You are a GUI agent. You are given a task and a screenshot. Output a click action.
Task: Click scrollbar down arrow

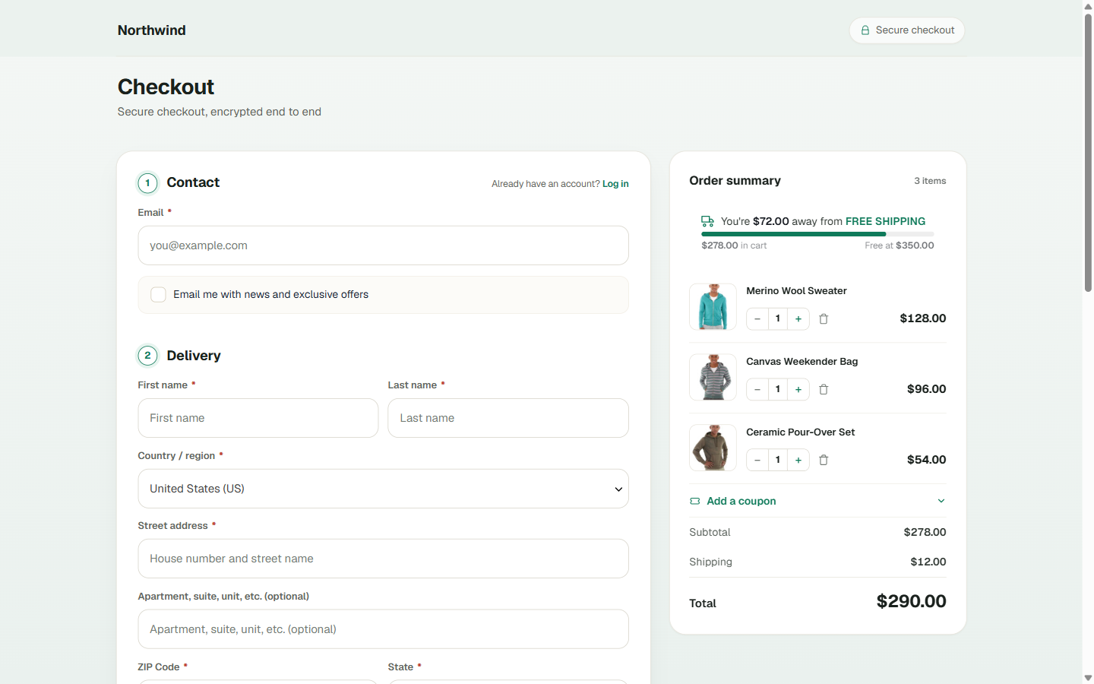tap(1088, 678)
